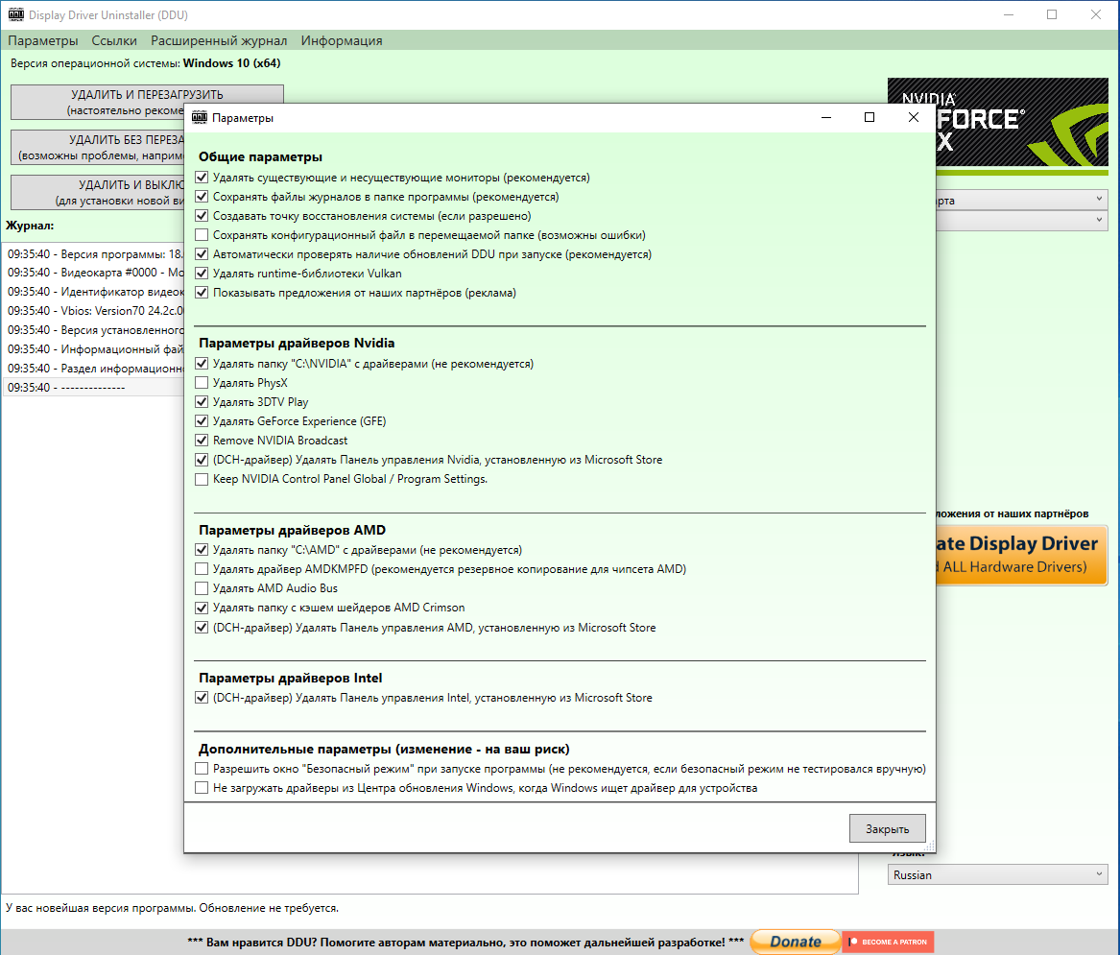Click the Become a Patron badge
This screenshot has height=955, width=1120.
[x=888, y=942]
